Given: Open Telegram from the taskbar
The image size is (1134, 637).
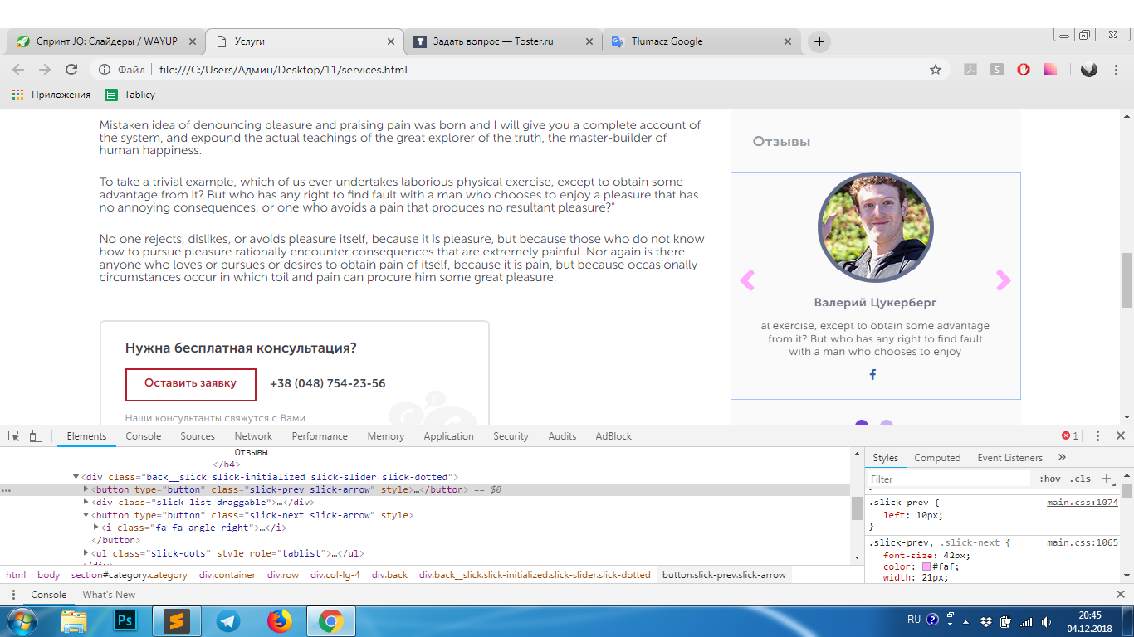Looking at the screenshot, I should pyautogui.click(x=228, y=620).
